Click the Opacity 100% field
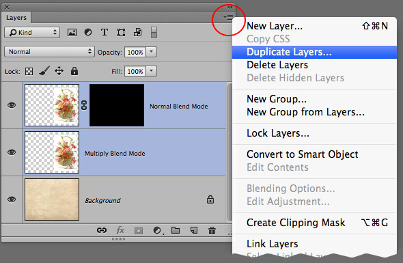The width and height of the screenshot is (403, 263). [135, 52]
